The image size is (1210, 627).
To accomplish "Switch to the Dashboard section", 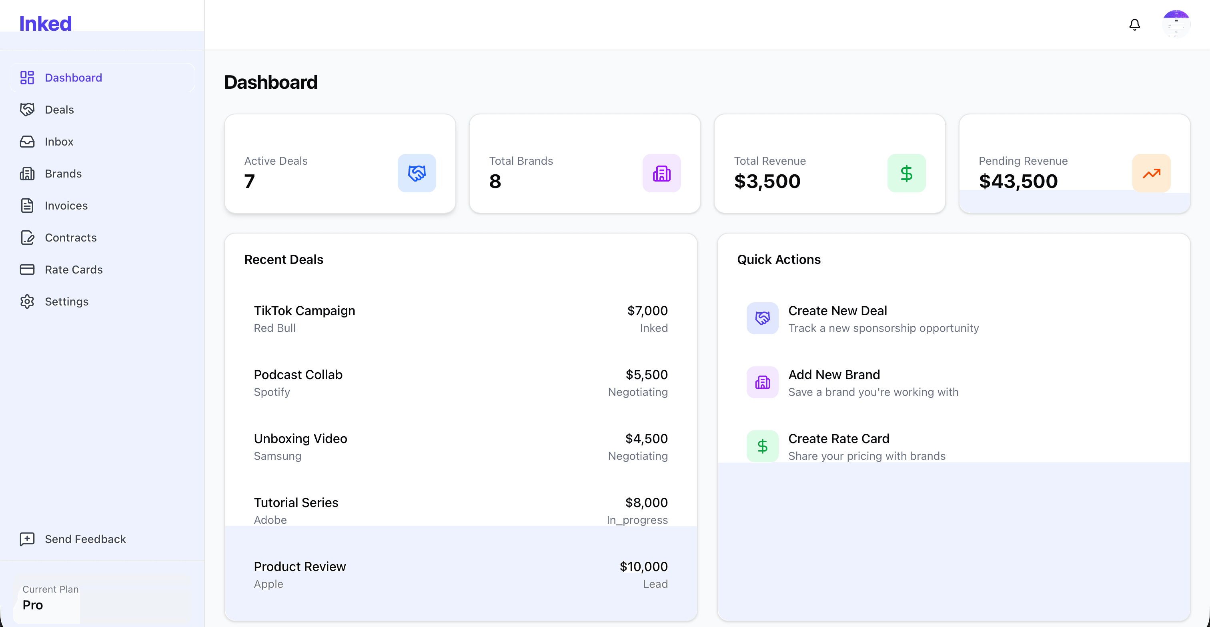I will coord(73,78).
